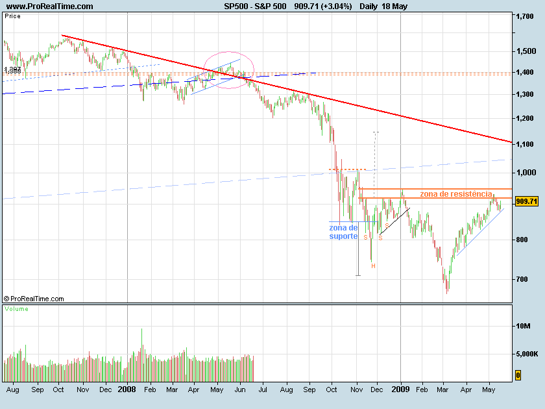Click the 5,000K volume axis label
545x409 pixels.
click(527, 354)
